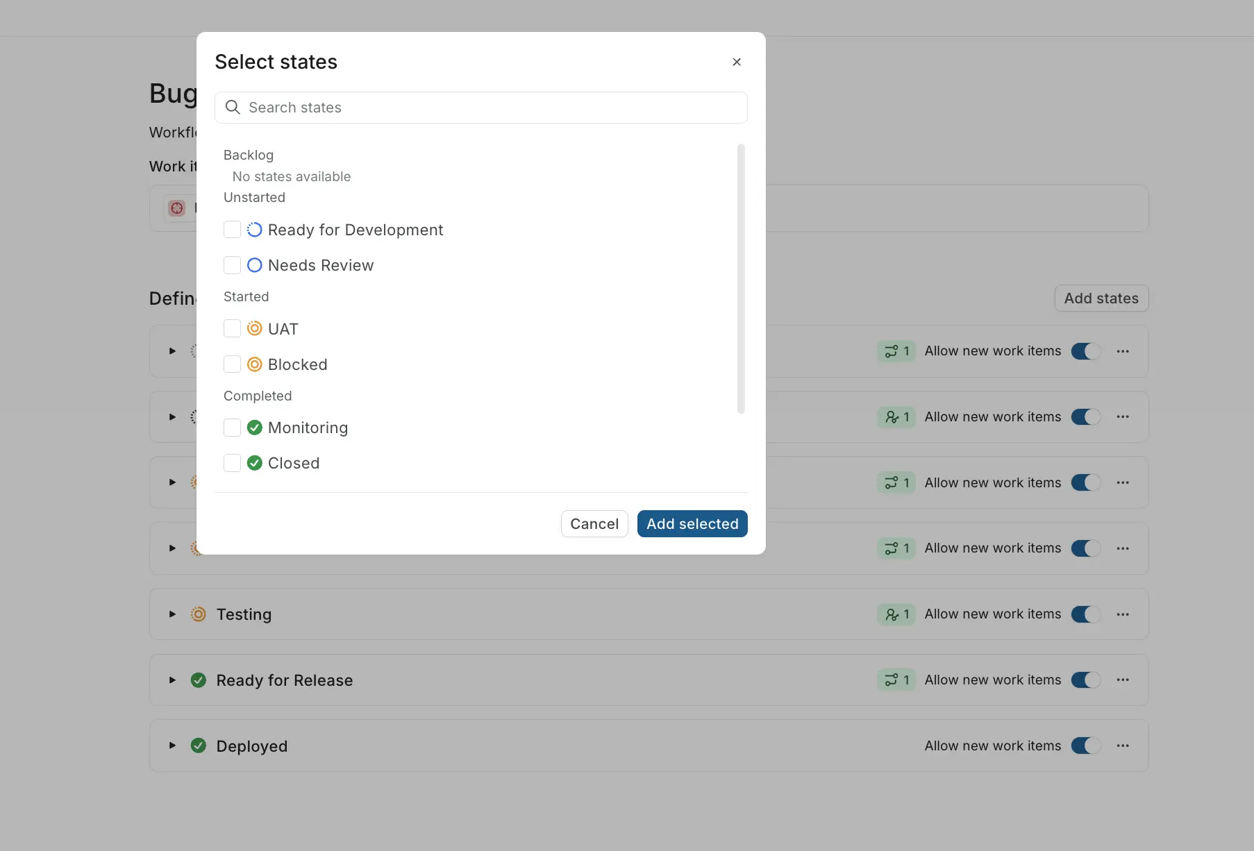Check the Needs Review checkbox

click(233, 265)
